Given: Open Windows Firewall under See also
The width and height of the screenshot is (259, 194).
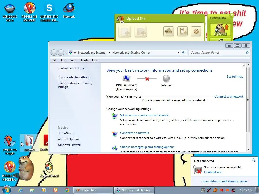Looking at the screenshot, I should pyautogui.click(x=69, y=145).
